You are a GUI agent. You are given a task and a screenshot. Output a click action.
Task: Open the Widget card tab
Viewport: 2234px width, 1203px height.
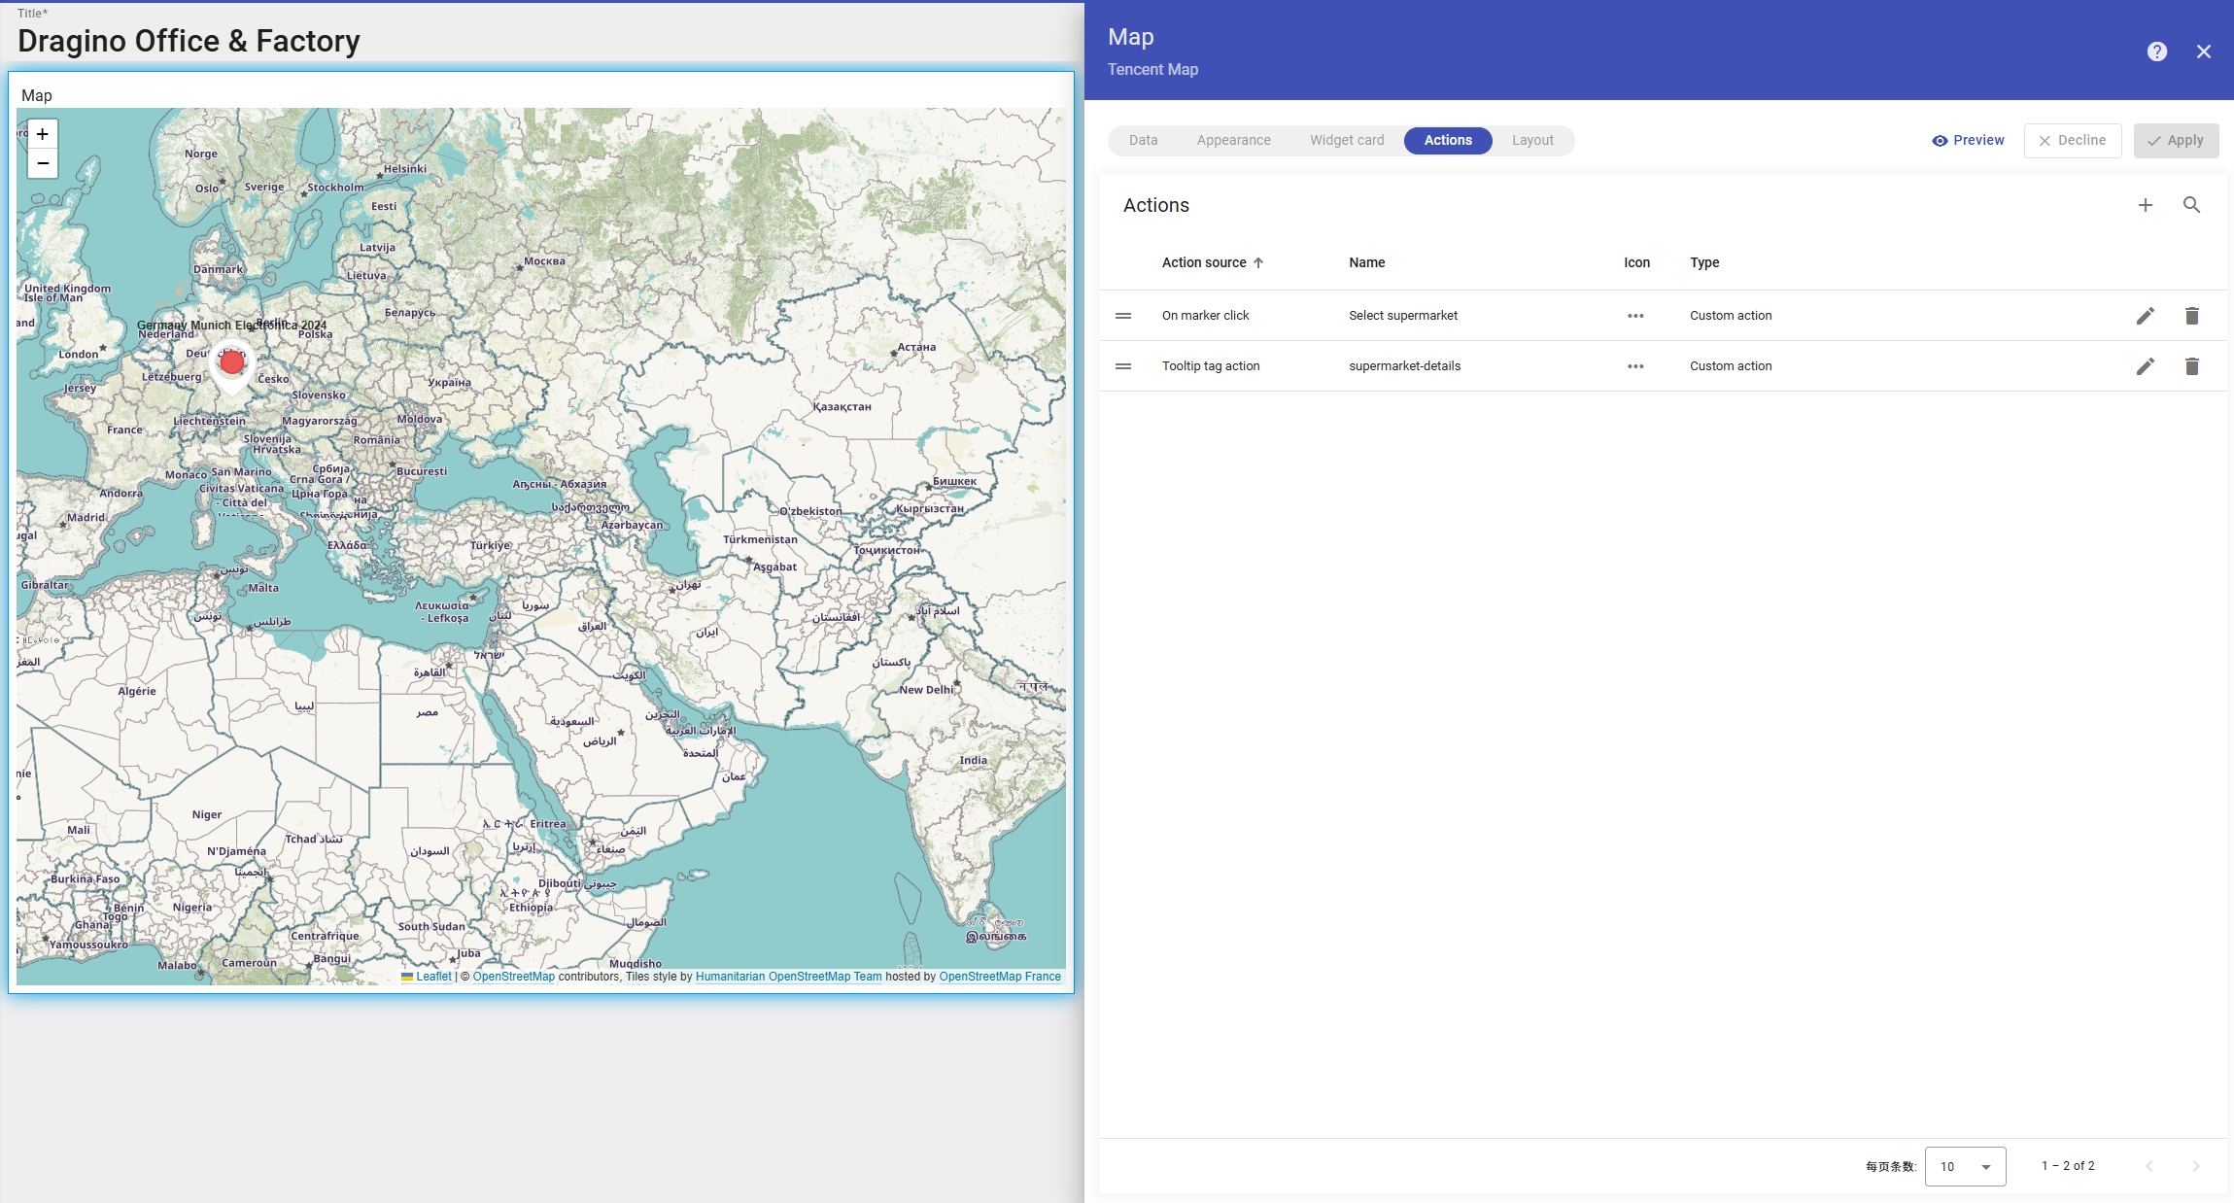tap(1346, 140)
